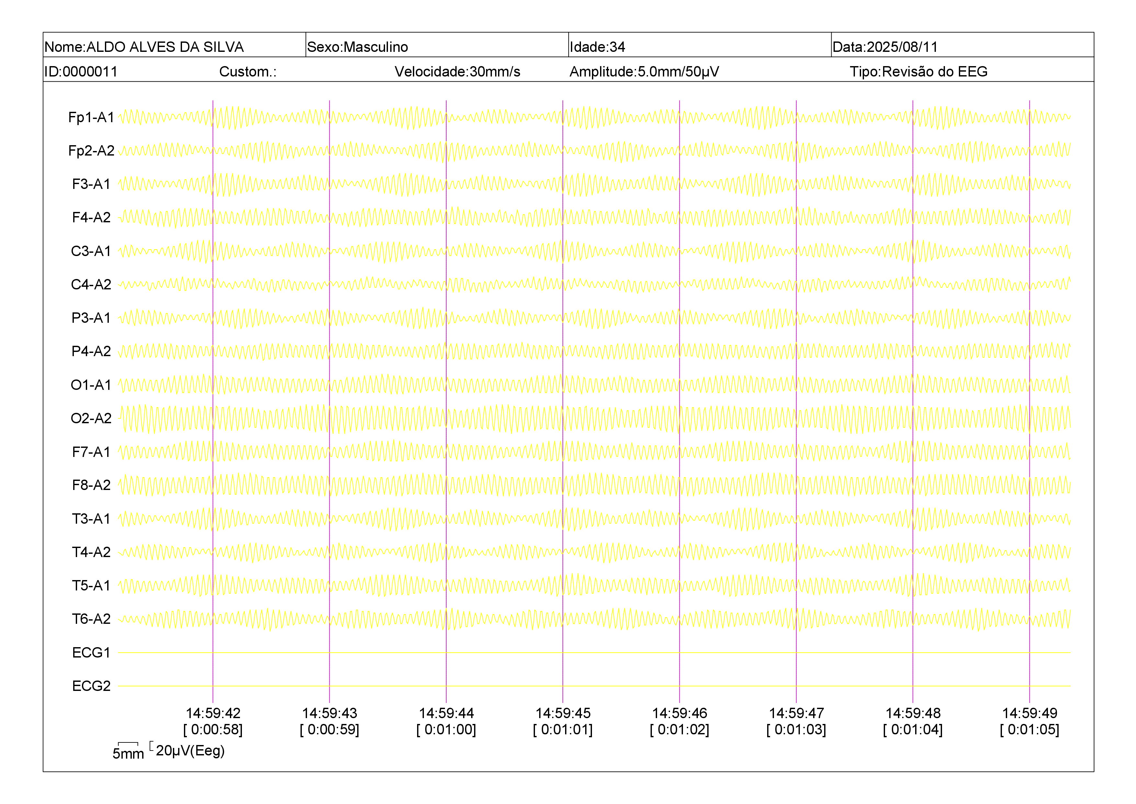Image resolution: width=1136 pixels, height=804 pixels.
Task: Click the elapsed time '[ 0:00:58]'
Action: tap(213, 730)
